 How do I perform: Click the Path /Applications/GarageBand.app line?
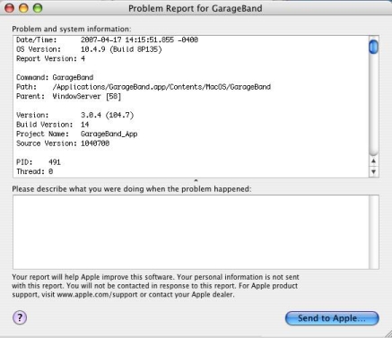click(144, 87)
